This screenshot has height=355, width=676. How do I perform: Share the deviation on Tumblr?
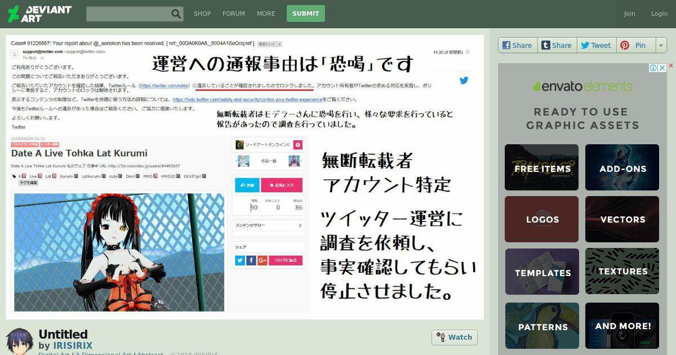[x=557, y=45]
